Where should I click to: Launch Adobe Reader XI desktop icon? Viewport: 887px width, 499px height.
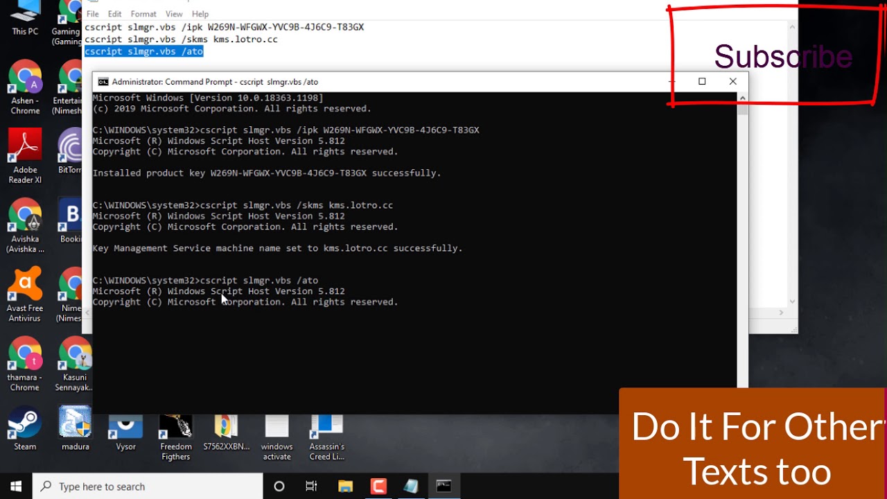(x=25, y=157)
